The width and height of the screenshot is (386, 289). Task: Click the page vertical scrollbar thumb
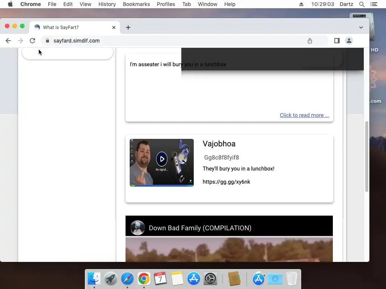pyautogui.click(x=366, y=156)
